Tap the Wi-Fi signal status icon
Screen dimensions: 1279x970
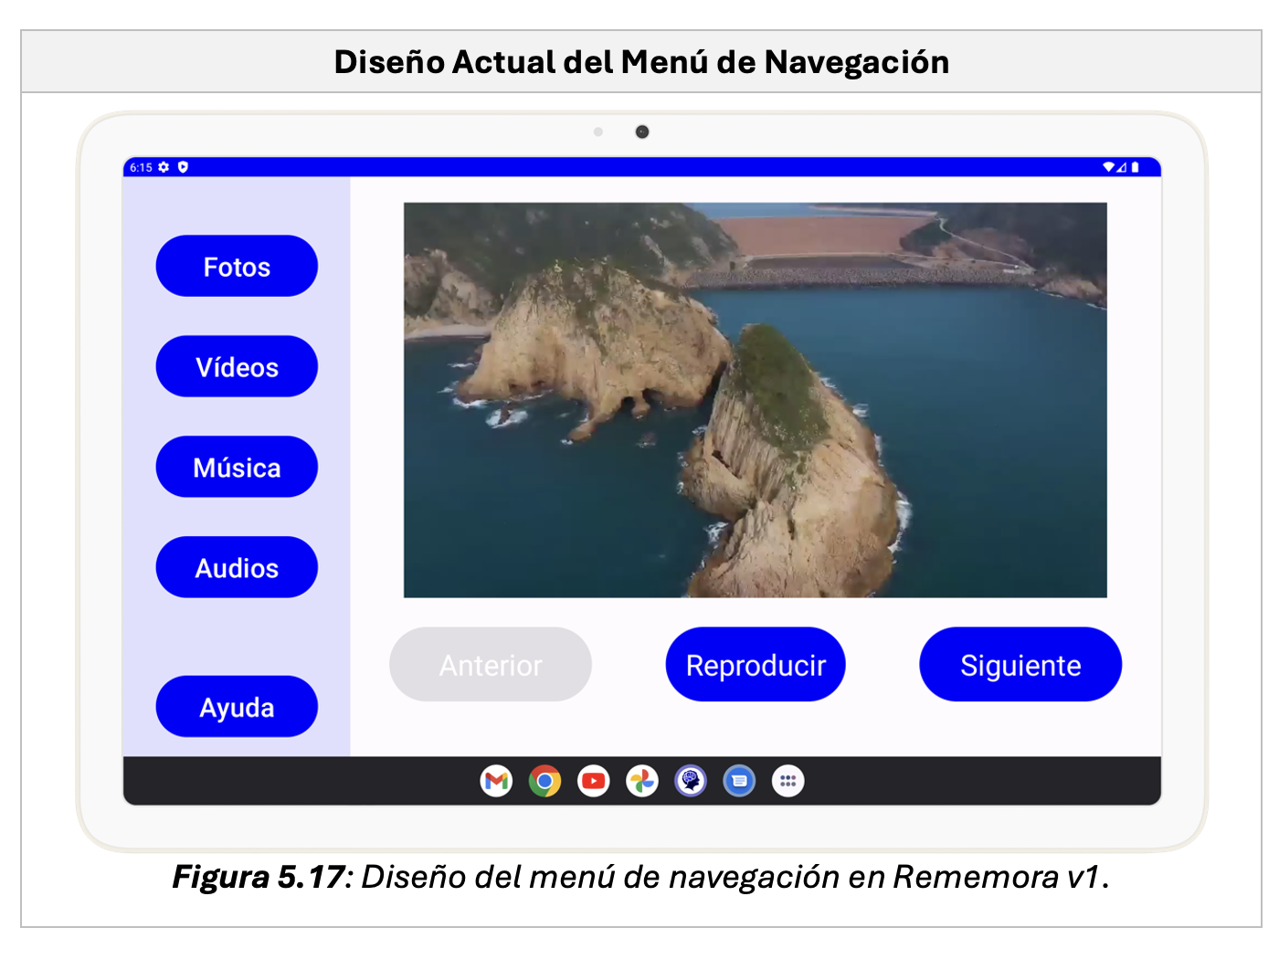pos(1108,167)
